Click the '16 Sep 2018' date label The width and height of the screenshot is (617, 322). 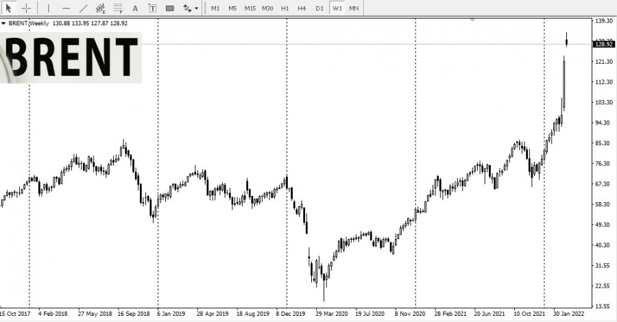click(x=134, y=314)
